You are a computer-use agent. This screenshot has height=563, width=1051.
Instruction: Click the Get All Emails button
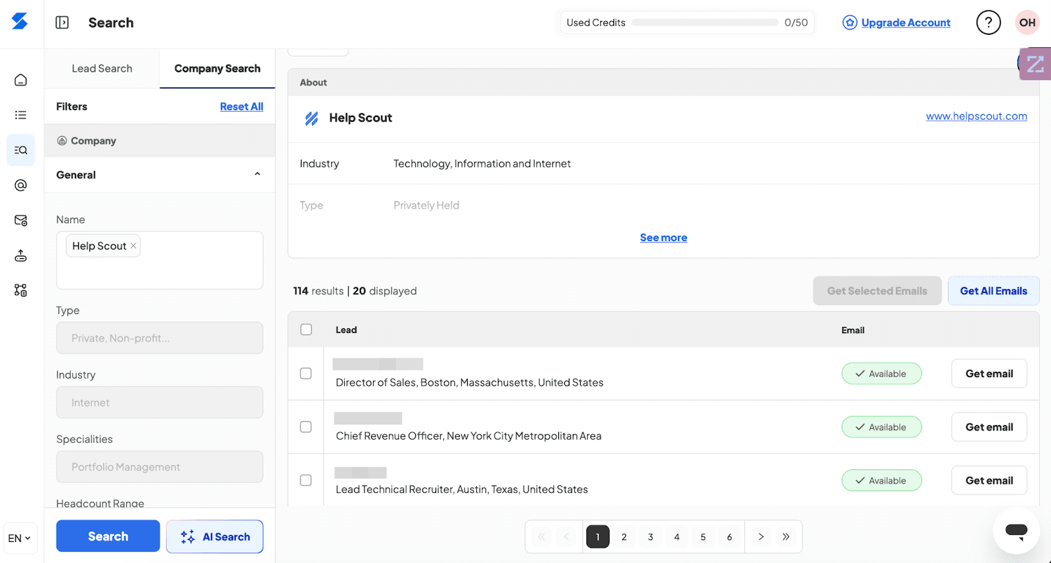[993, 291]
